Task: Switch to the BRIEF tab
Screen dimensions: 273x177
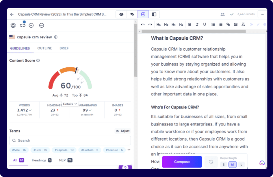Action: coord(64,48)
